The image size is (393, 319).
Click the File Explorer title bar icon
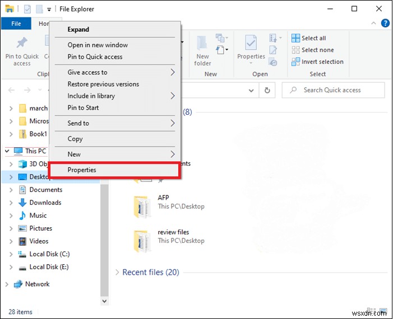coord(10,9)
